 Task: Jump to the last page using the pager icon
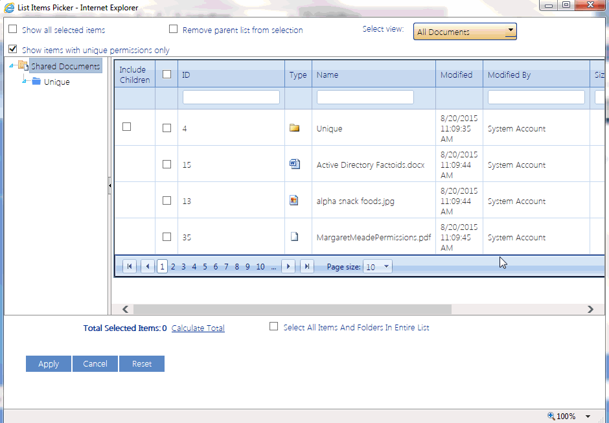coord(307,266)
